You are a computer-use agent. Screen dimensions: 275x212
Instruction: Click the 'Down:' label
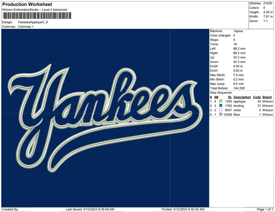pyautogui.click(x=214, y=62)
